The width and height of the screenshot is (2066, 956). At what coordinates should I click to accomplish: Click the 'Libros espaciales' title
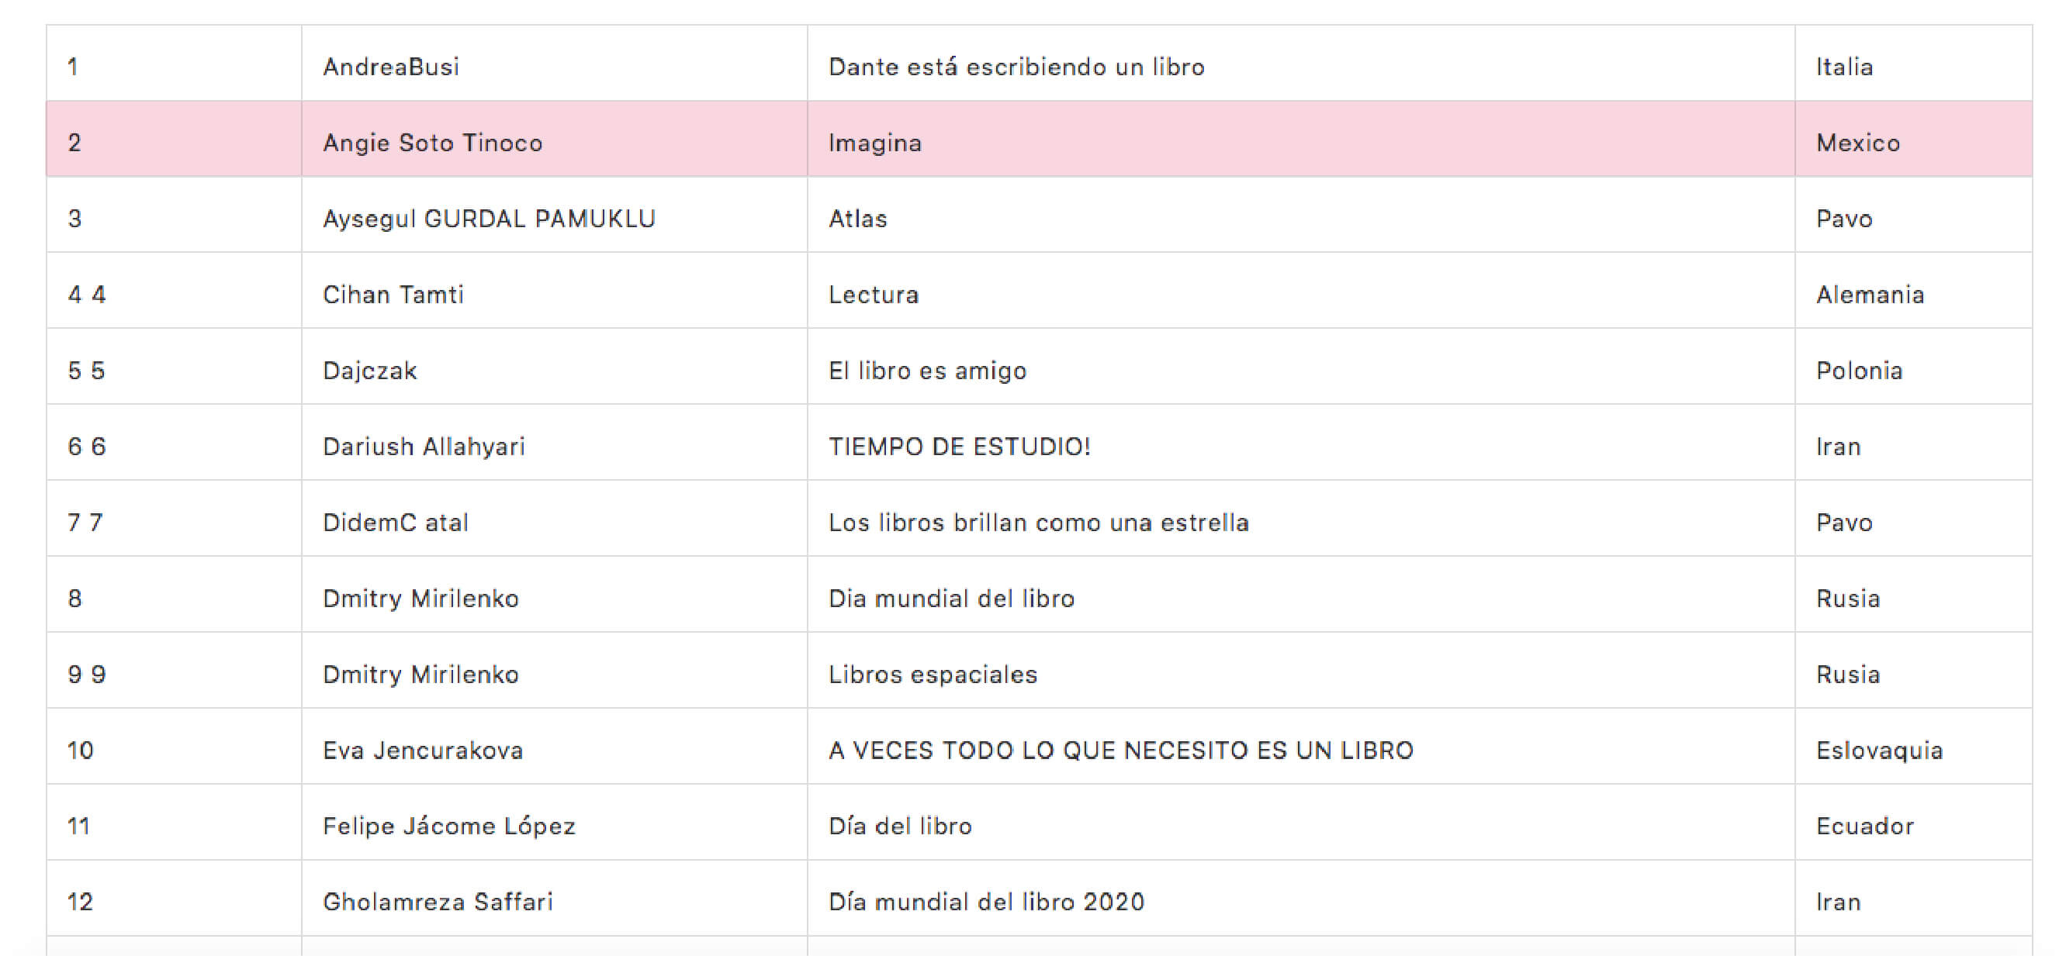(x=933, y=674)
